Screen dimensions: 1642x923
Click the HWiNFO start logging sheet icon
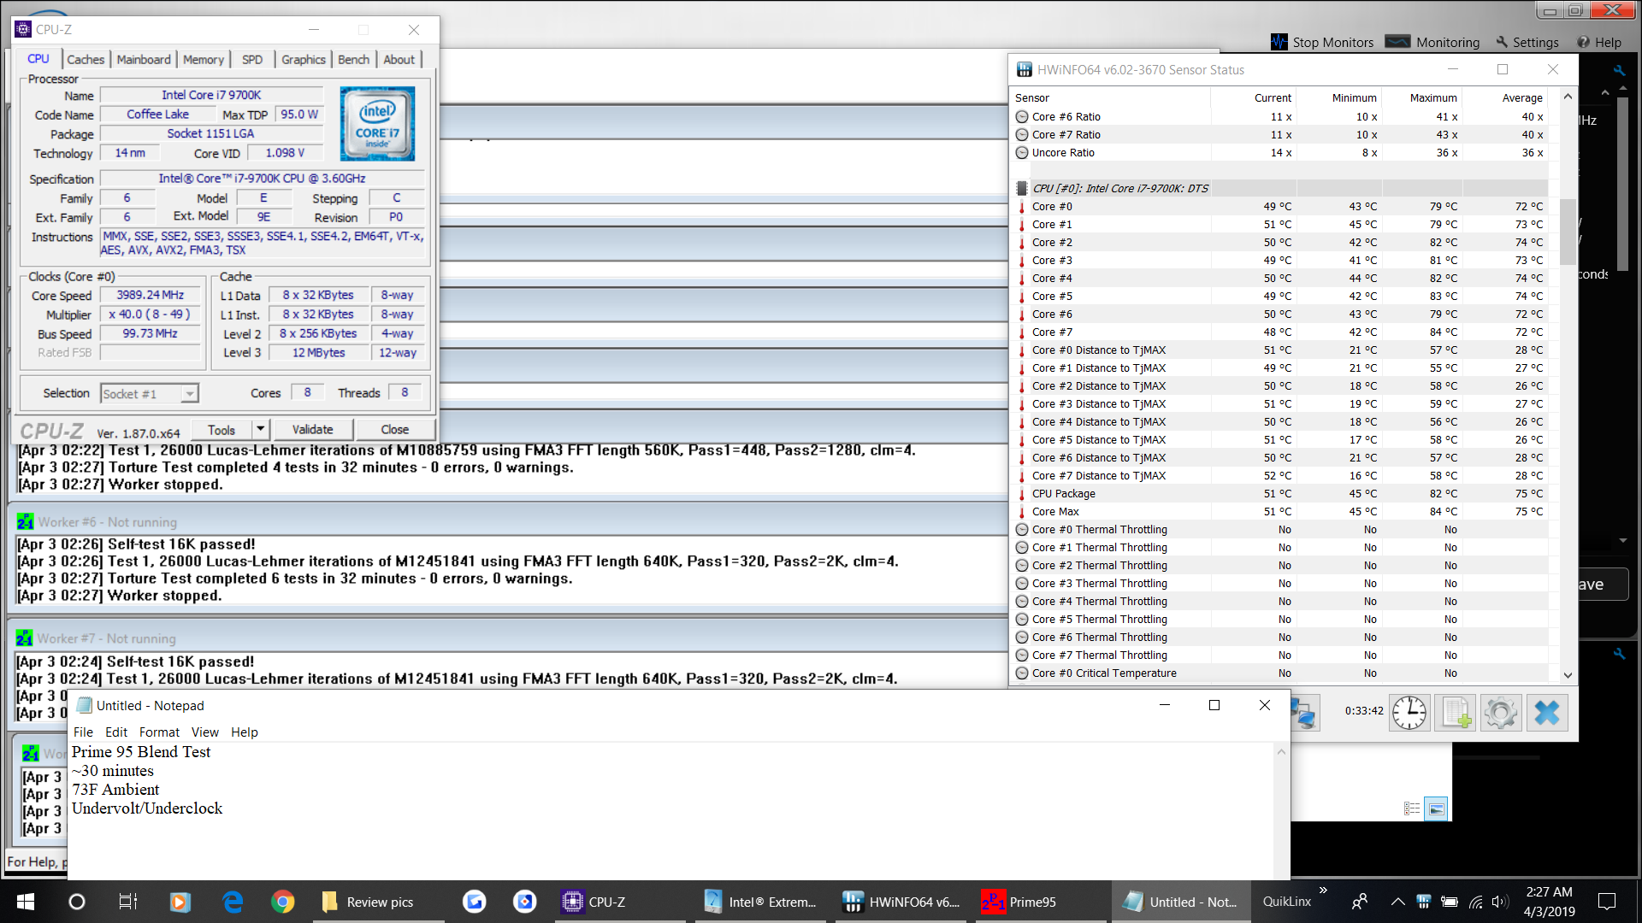[1456, 712]
